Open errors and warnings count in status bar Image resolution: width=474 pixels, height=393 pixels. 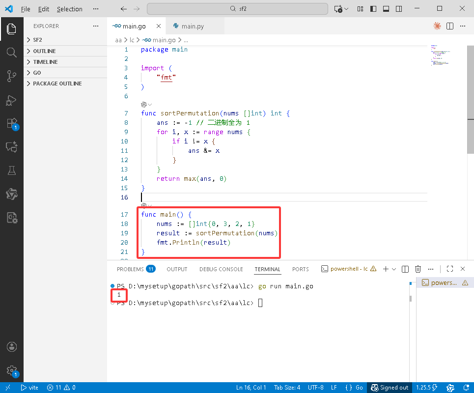point(61,388)
